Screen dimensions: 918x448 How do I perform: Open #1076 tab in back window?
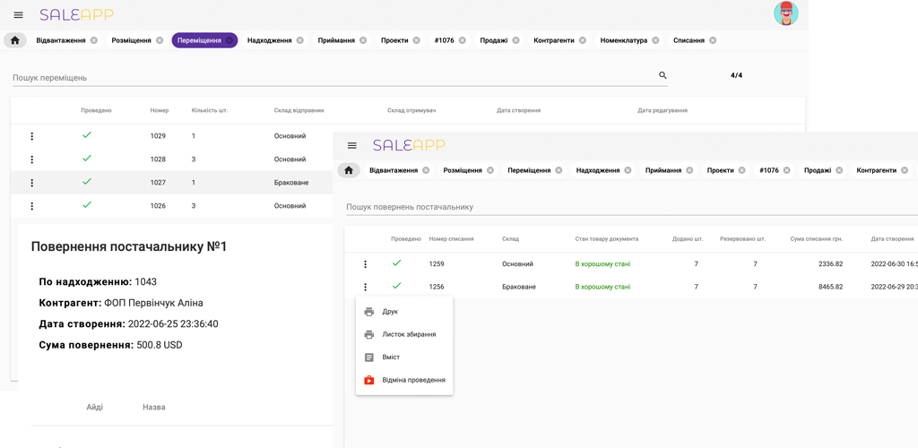(x=444, y=40)
